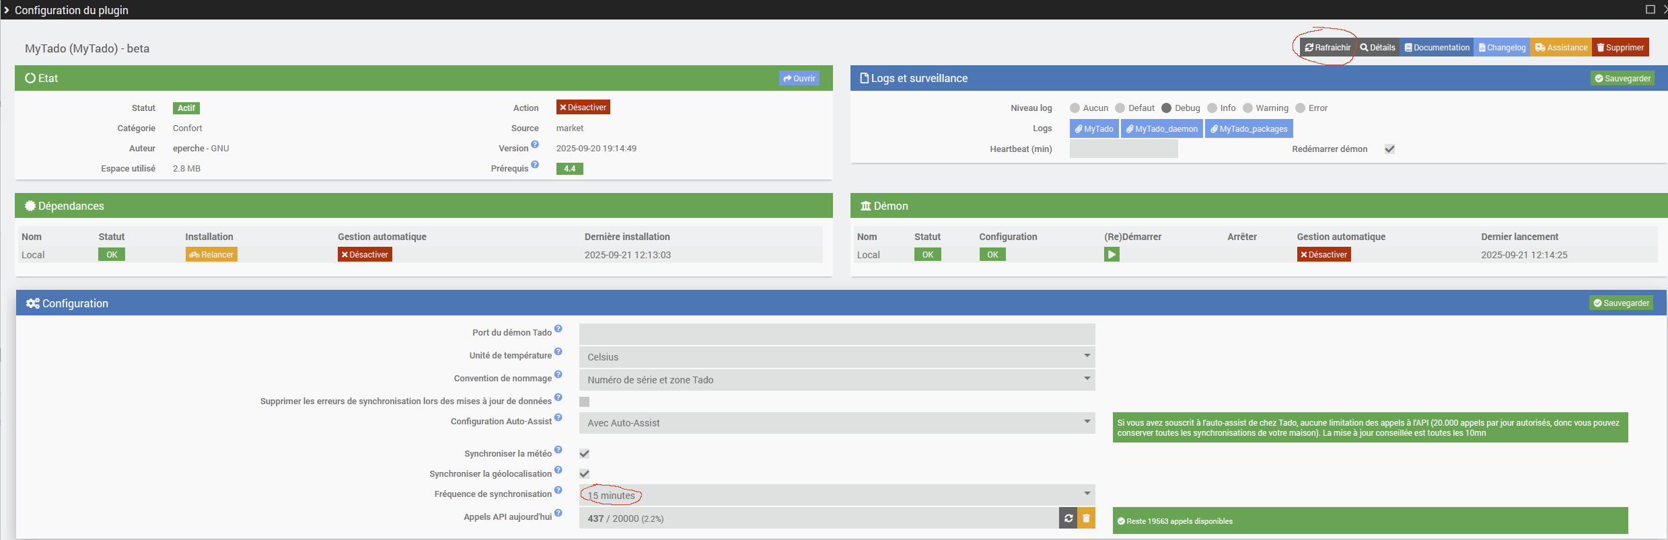Image resolution: width=1668 pixels, height=540 pixels.
Task: Click Relancer to reinstall dependencies
Action: (x=211, y=255)
